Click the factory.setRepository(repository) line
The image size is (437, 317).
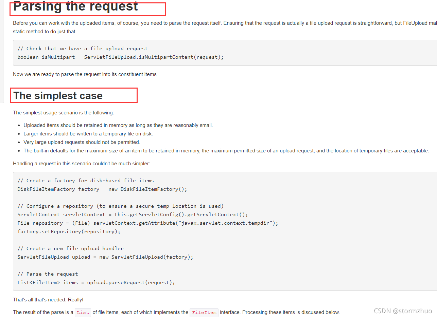click(69, 231)
